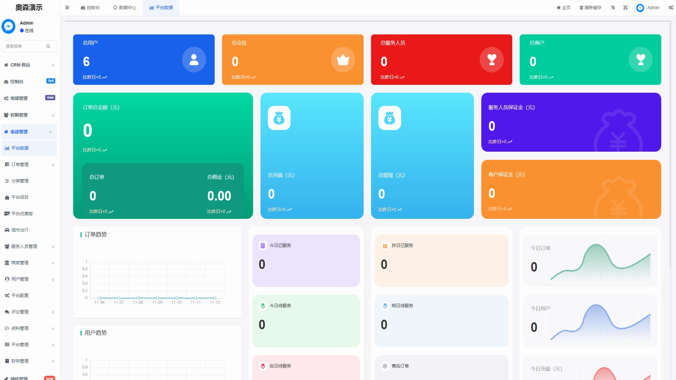Click the hamburger menu collapse icon
Viewport: 676px width, 380px height.
point(67,8)
